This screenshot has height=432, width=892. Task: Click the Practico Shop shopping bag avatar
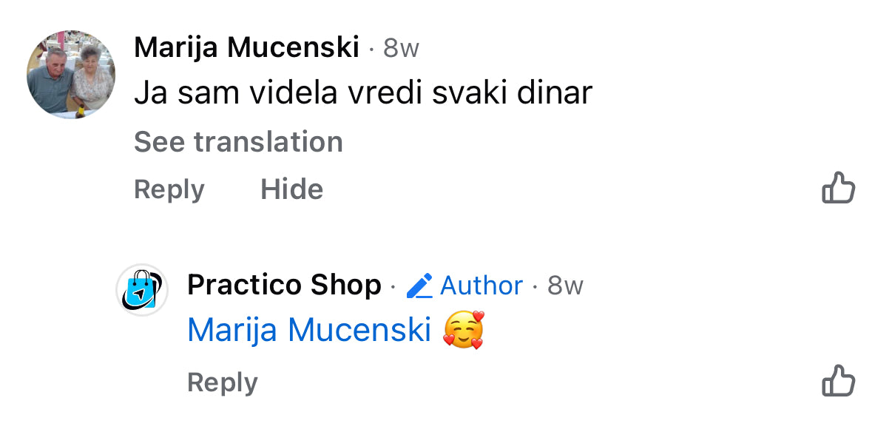(142, 289)
